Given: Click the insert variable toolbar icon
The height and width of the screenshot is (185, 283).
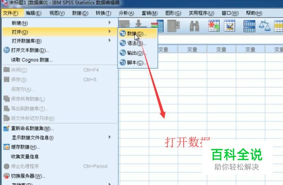Looking at the screenshot, I should [229, 26].
